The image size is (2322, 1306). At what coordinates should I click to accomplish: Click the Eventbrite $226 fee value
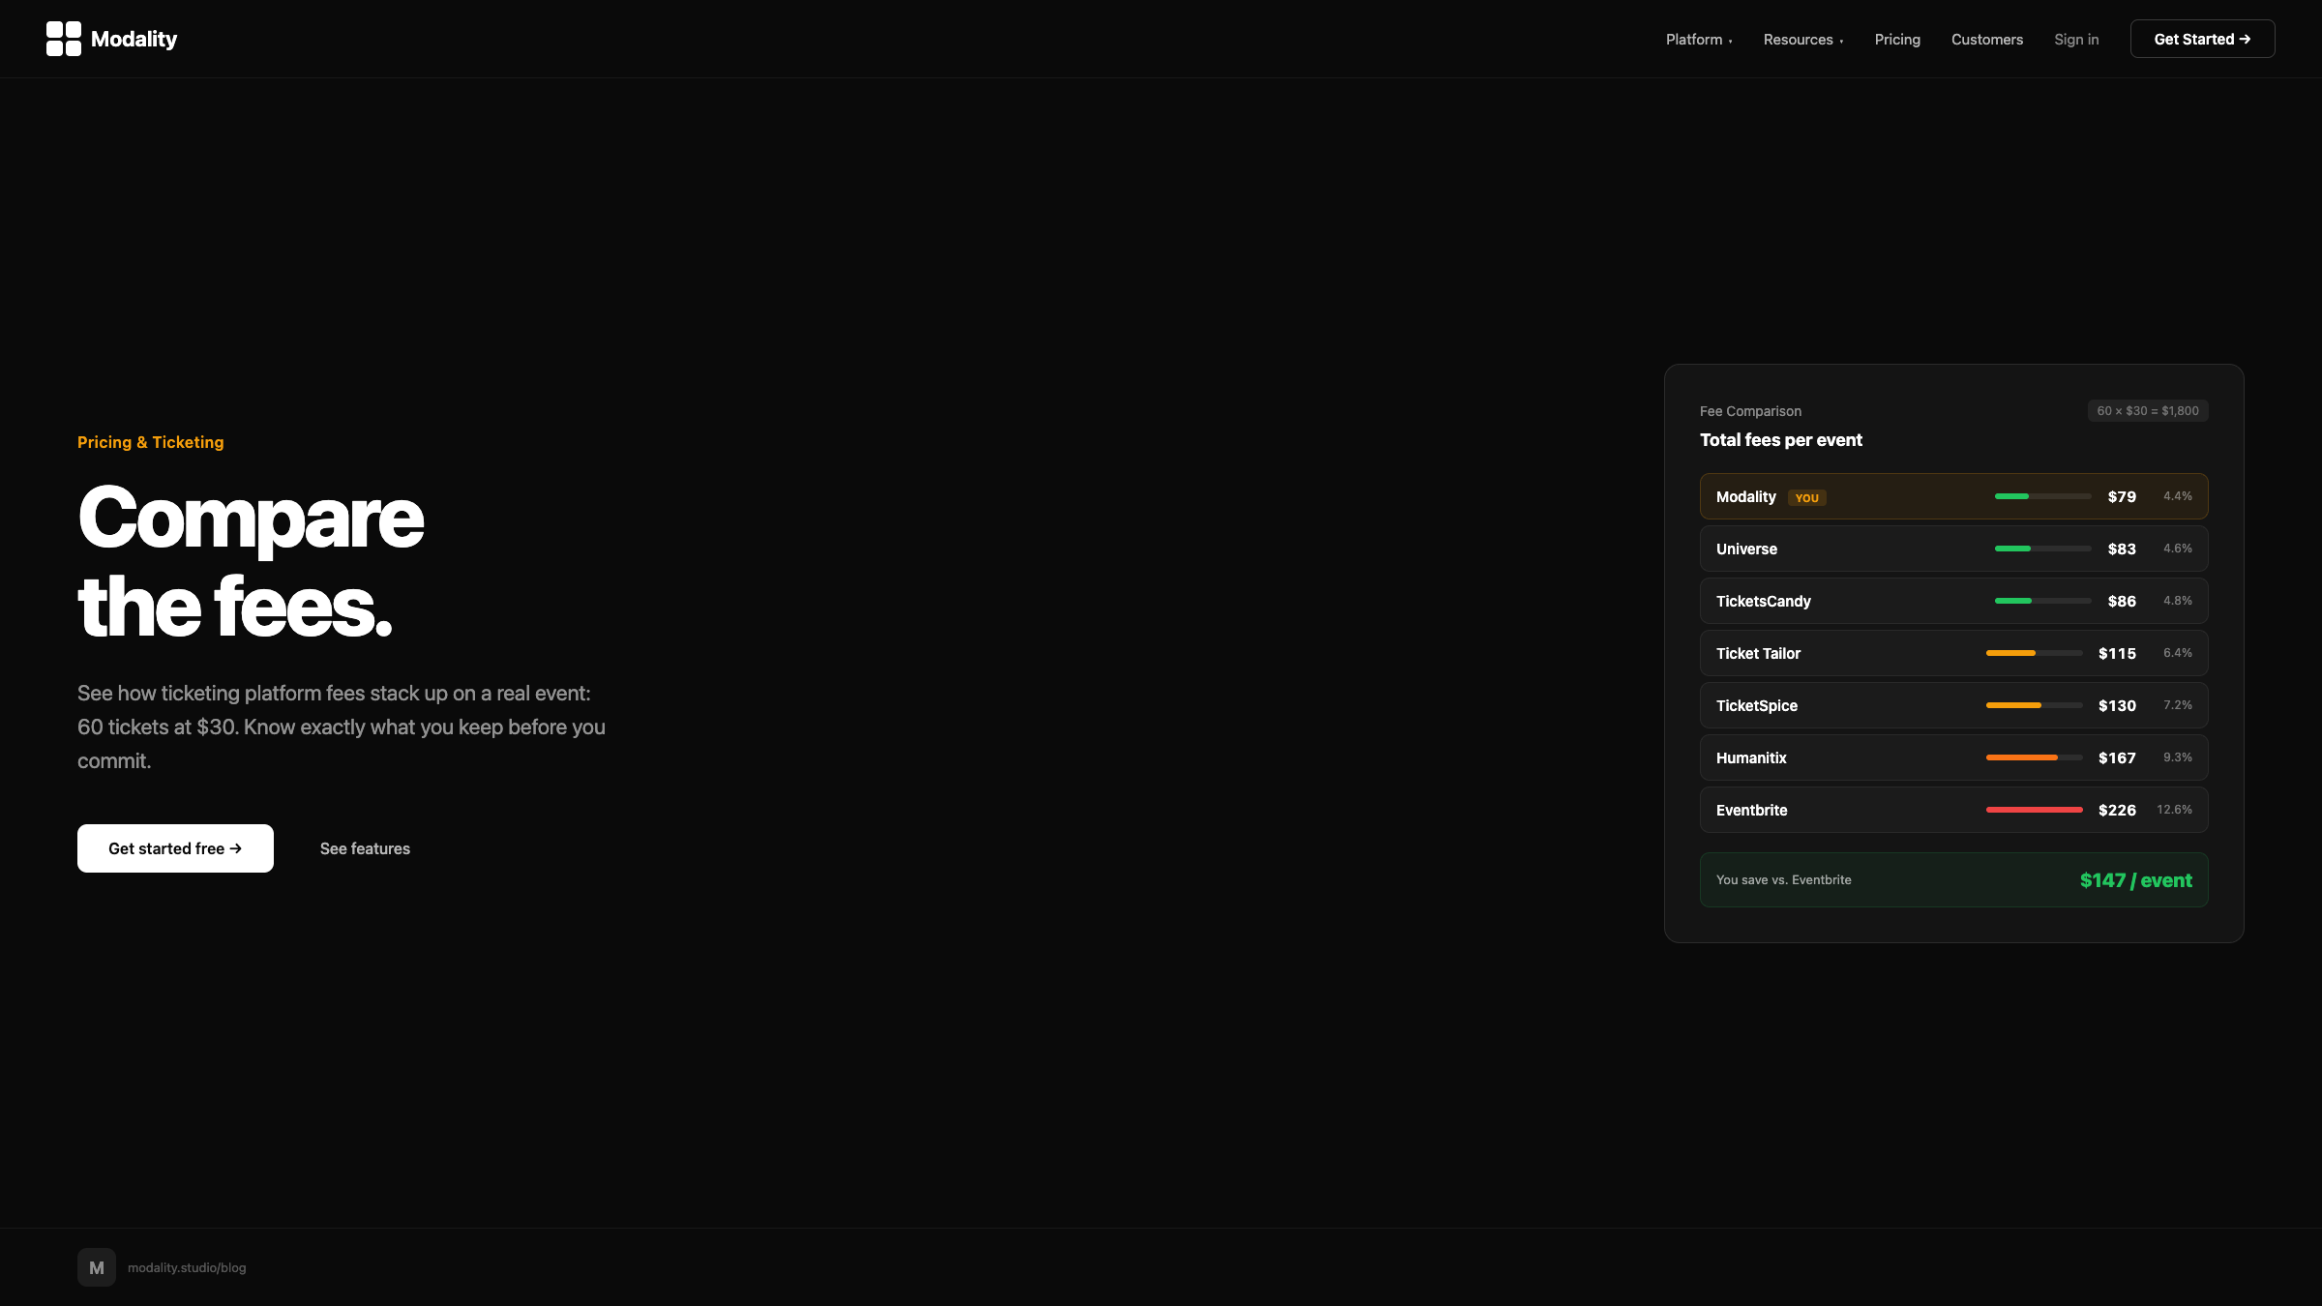tap(2117, 810)
